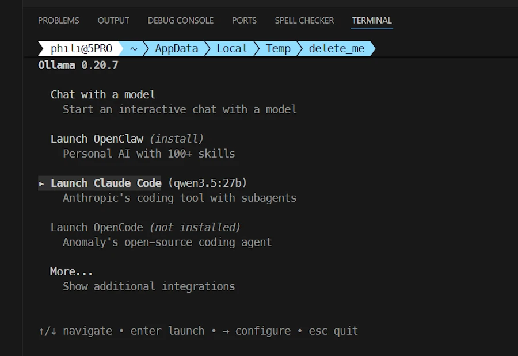Click 'Start an interactive chat with a model' description
Screen dimensions: 518x356
point(180,109)
